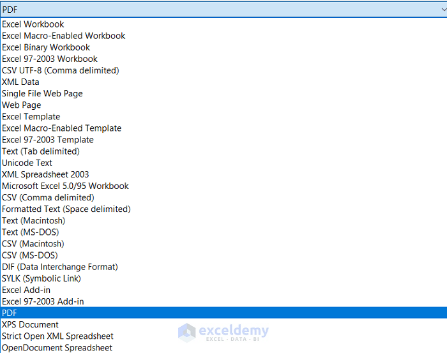Choose CSV (Comma delimited) entry
Viewport: 447px width, 353px height.
click(x=223, y=197)
